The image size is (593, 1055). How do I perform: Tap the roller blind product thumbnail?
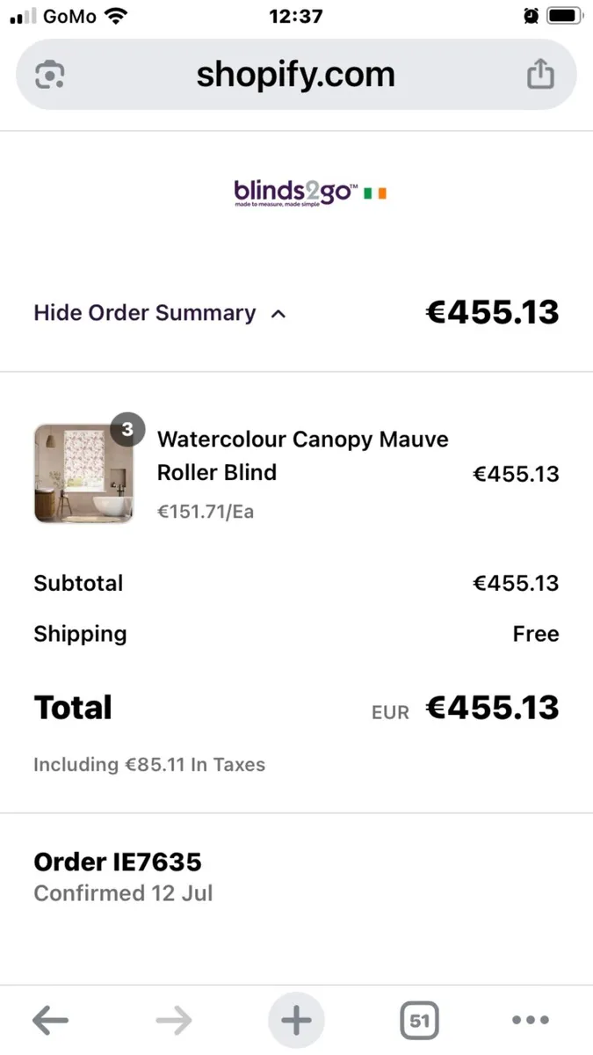tap(83, 473)
